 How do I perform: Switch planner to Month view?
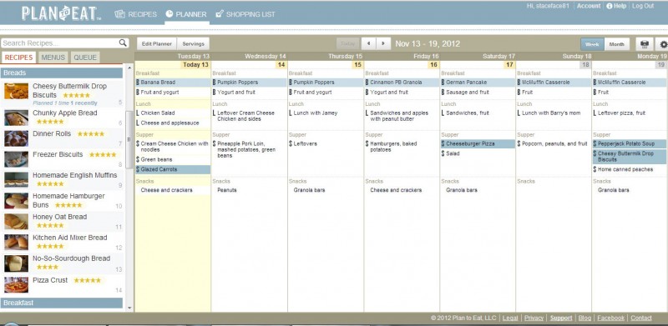pyautogui.click(x=616, y=44)
